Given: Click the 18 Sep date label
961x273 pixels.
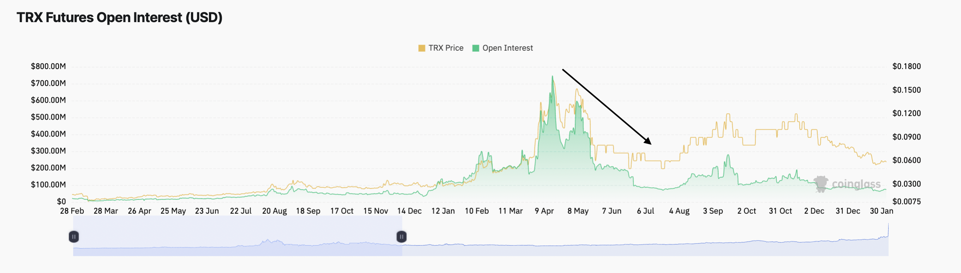Looking at the screenshot, I should pos(308,211).
